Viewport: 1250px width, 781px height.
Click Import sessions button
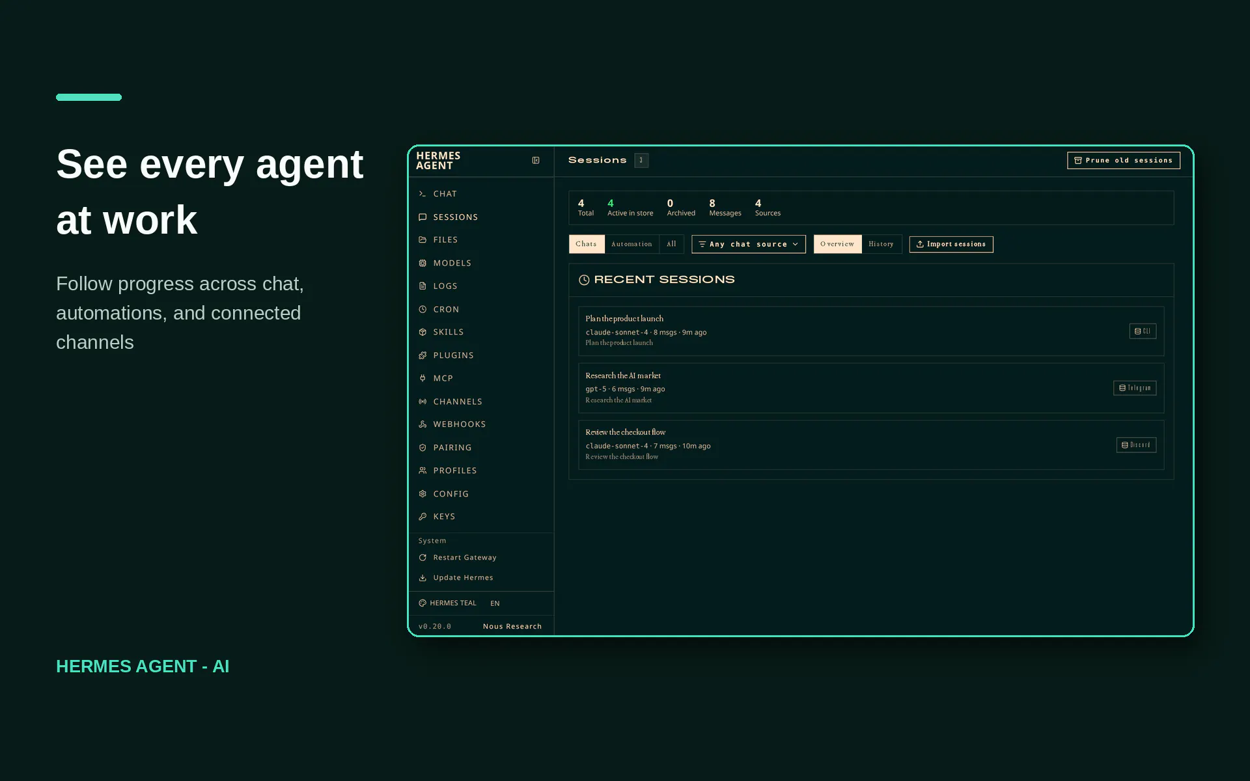point(951,244)
